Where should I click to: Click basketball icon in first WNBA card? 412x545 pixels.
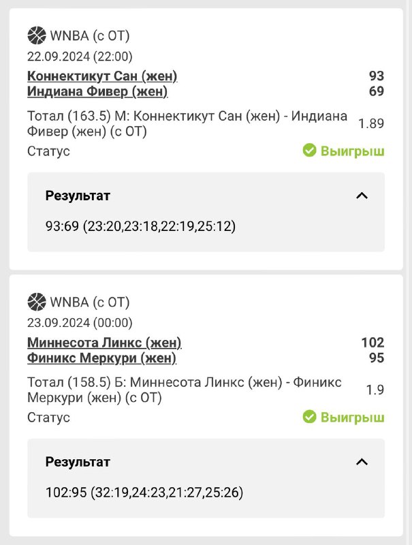coord(36,35)
